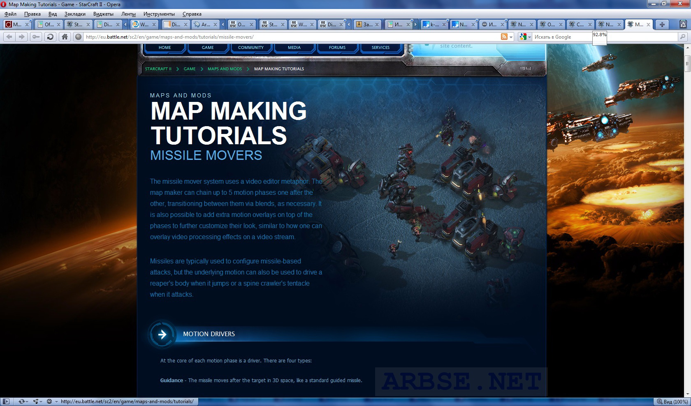
Task: Close the 'Ar...' tab
Action: (x=216, y=25)
